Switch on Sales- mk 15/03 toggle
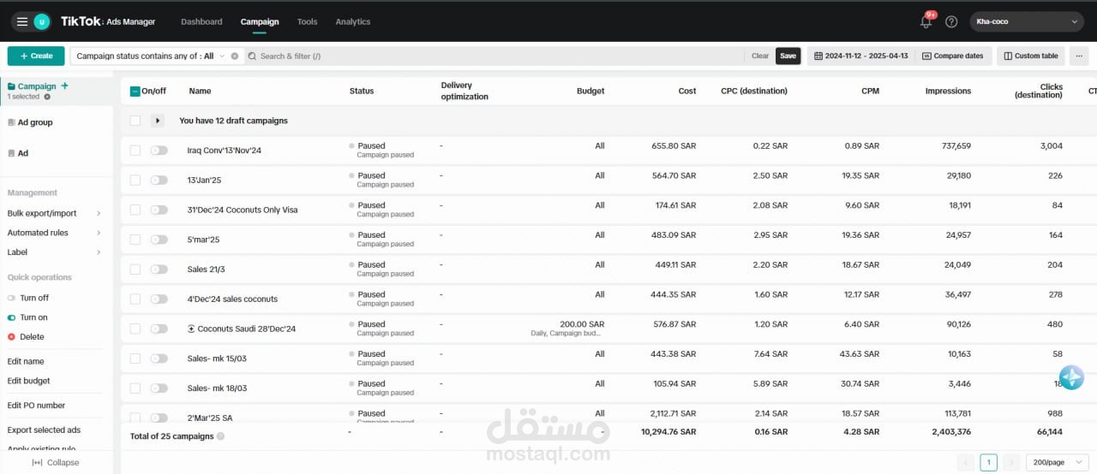 pyautogui.click(x=159, y=358)
